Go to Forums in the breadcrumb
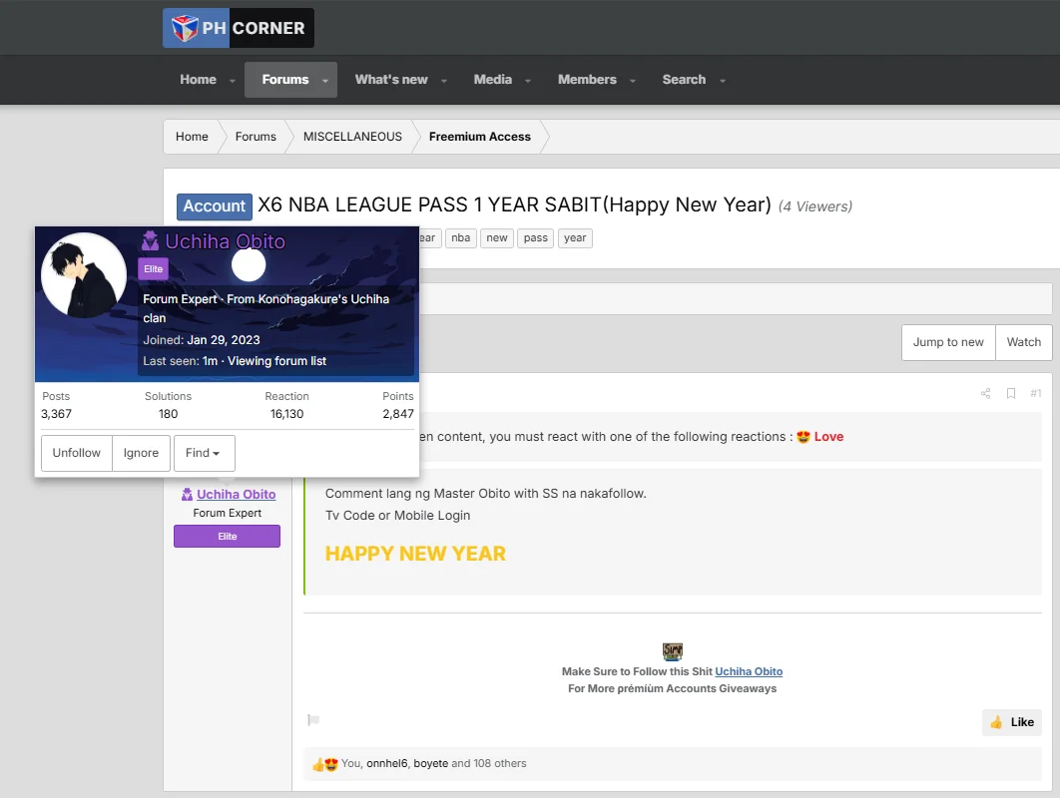Viewport: 1060px width, 798px height. click(256, 137)
